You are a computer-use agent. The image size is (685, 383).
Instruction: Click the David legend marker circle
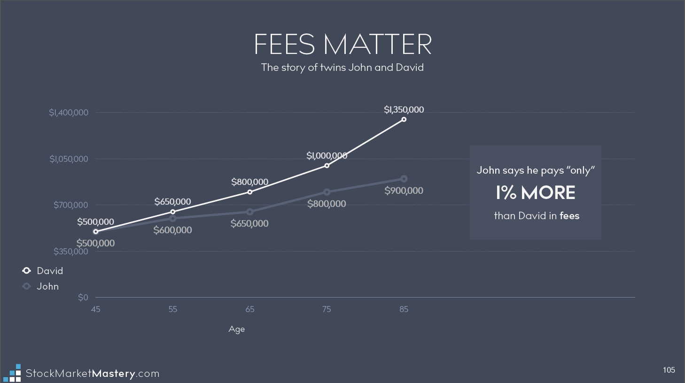point(27,270)
